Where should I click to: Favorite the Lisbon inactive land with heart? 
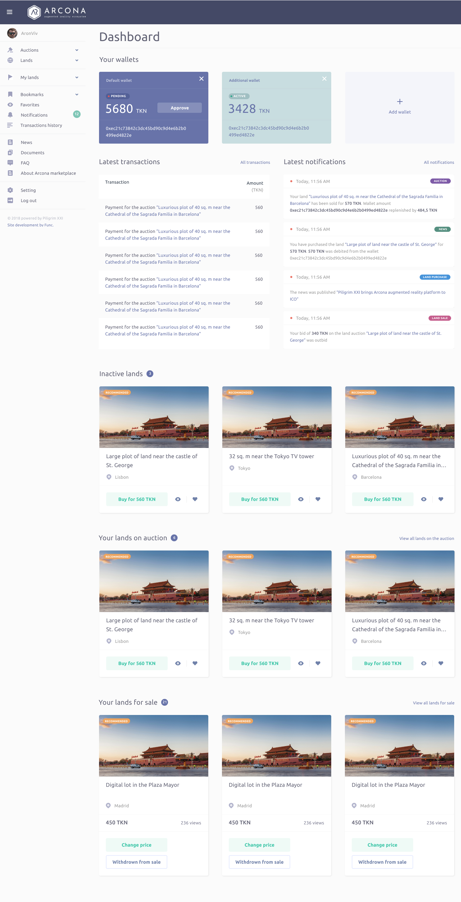[195, 499]
